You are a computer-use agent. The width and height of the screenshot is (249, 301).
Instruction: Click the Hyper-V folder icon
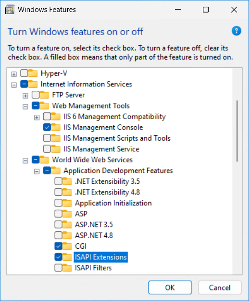coord(33,73)
